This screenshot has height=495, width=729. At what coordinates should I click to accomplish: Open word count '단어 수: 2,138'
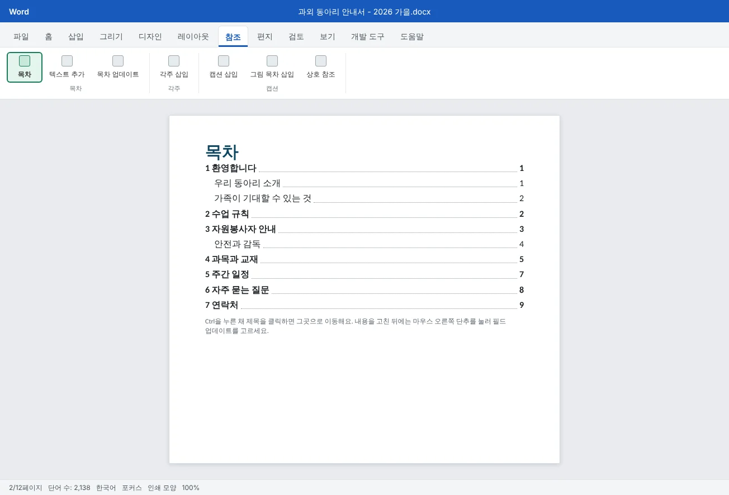69,488
